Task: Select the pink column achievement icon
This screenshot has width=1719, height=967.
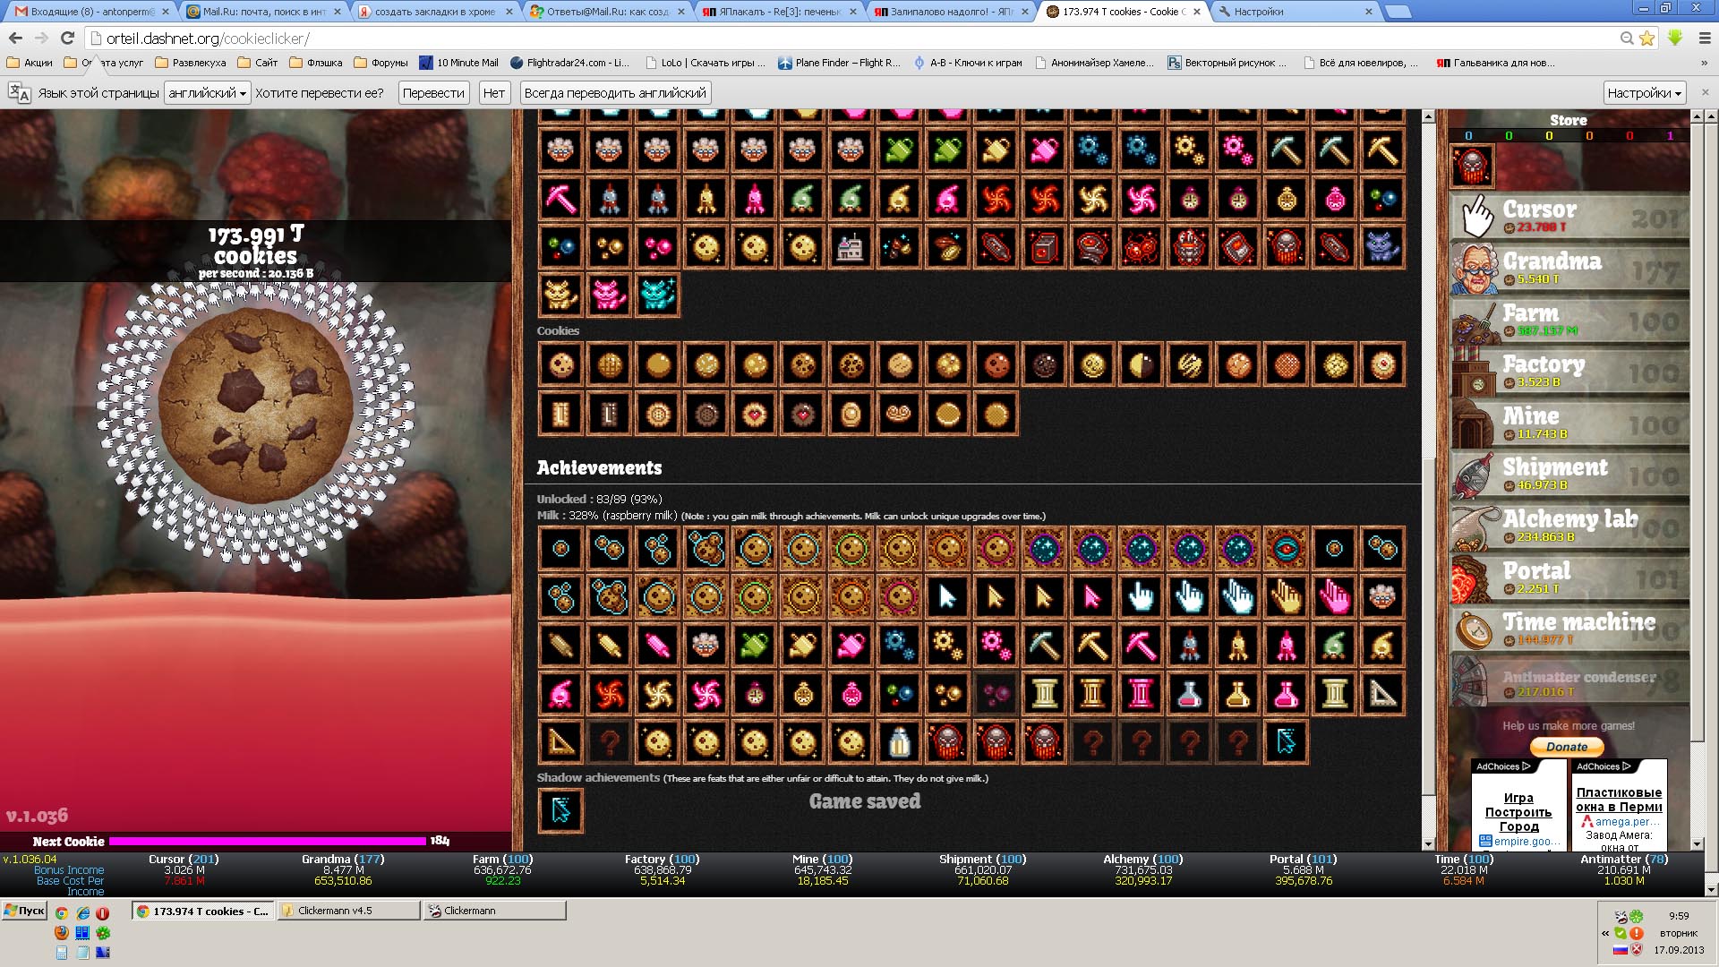Action: (x=1142, y=693)
